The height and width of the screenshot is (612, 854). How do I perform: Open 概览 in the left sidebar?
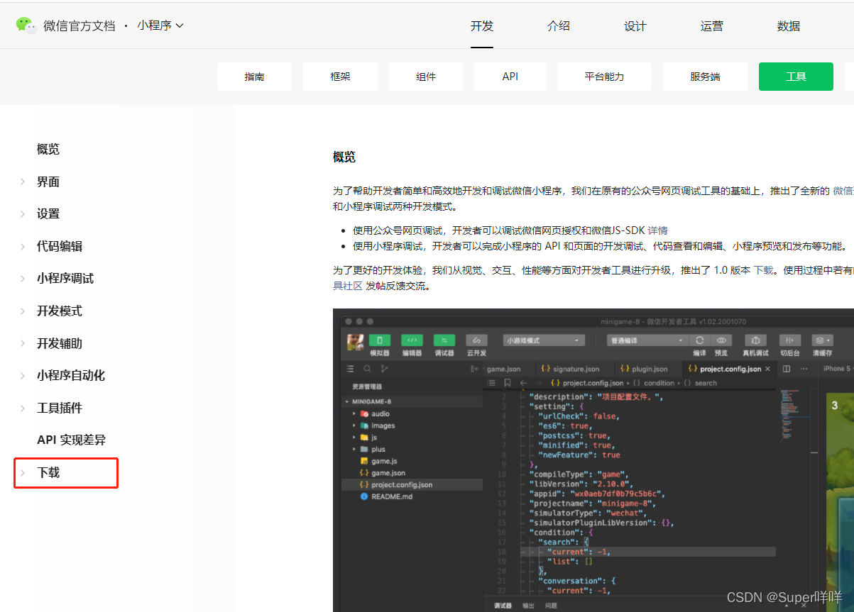click(x=48, y=150)
